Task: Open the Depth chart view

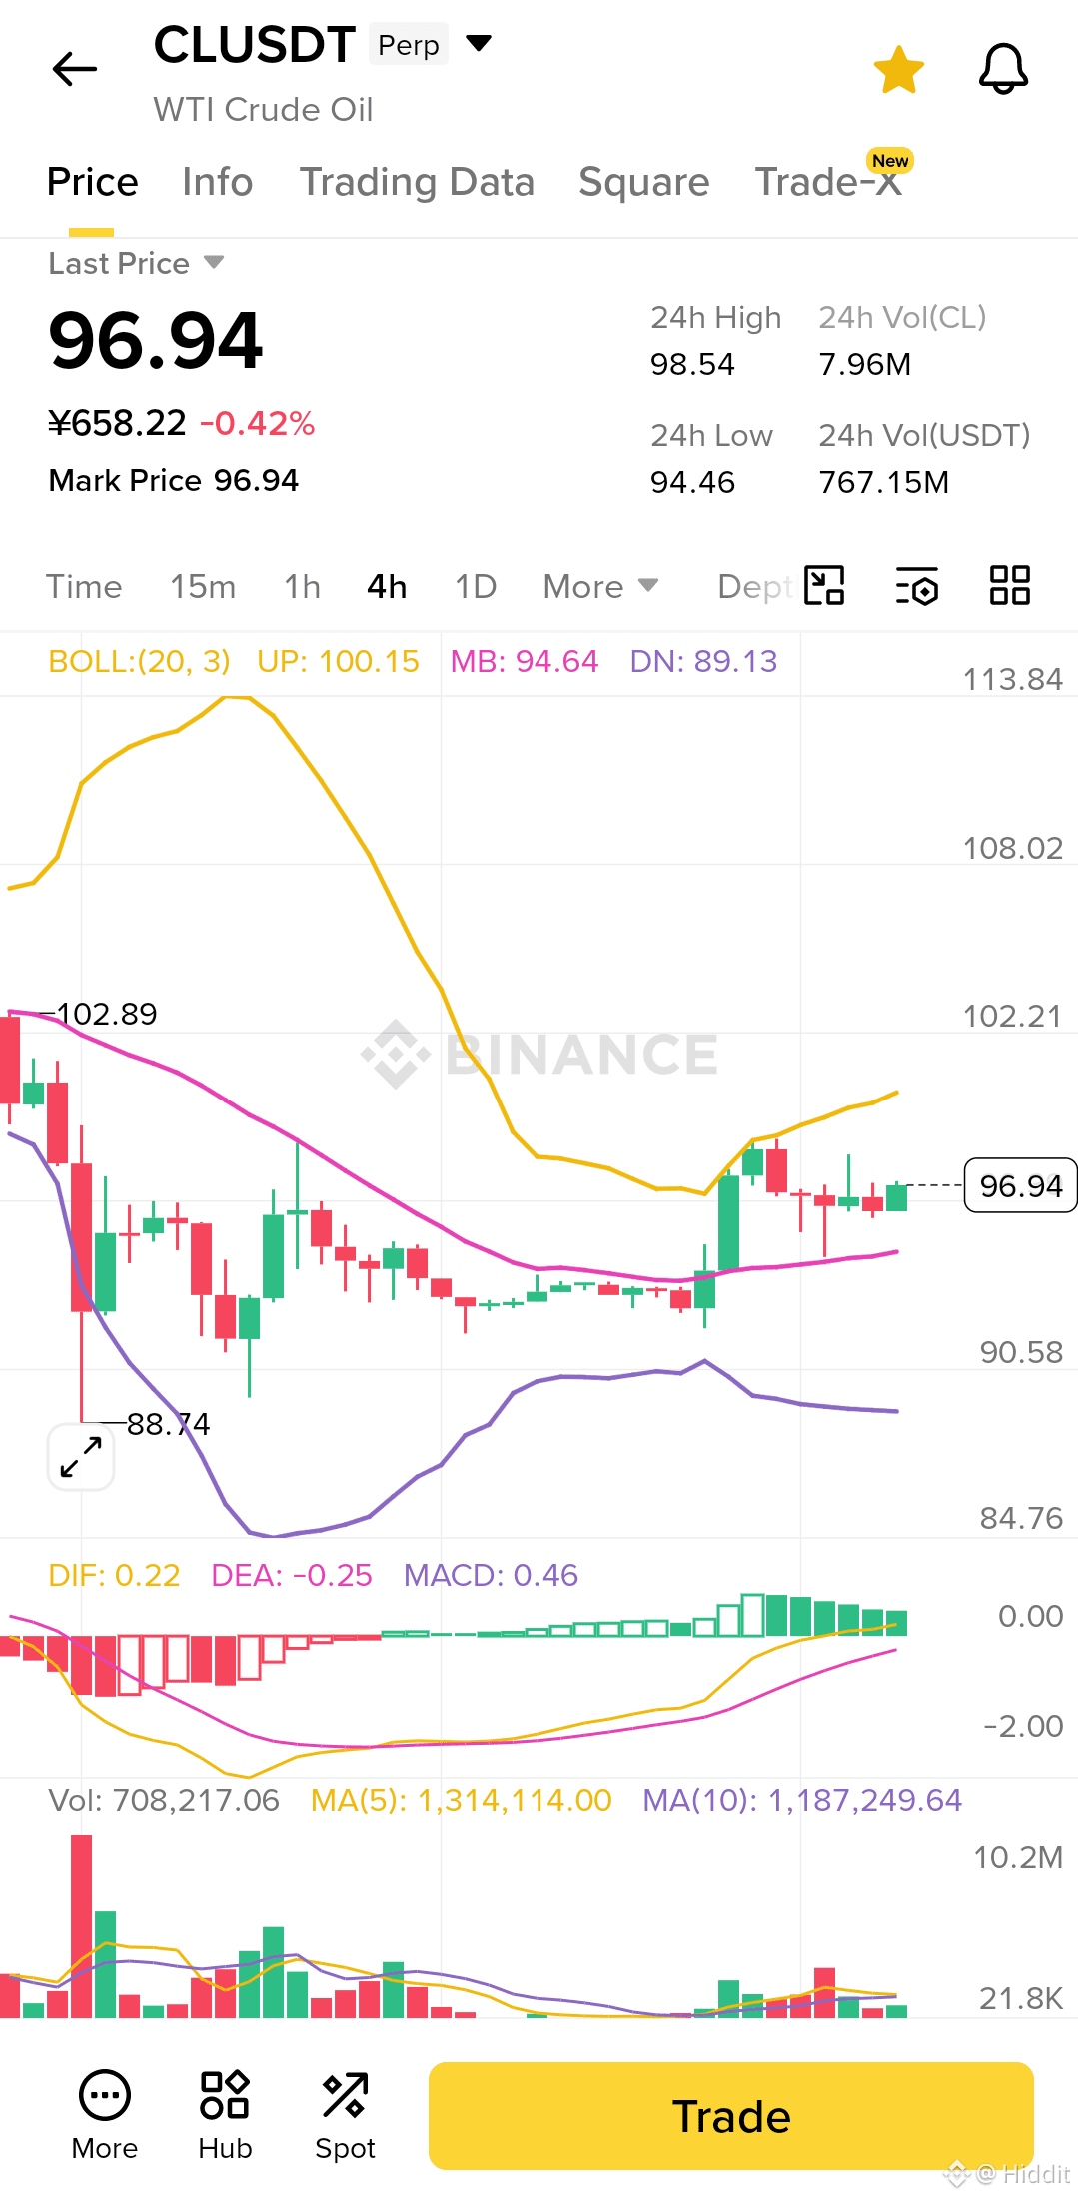Action: (x=754, y=587)
